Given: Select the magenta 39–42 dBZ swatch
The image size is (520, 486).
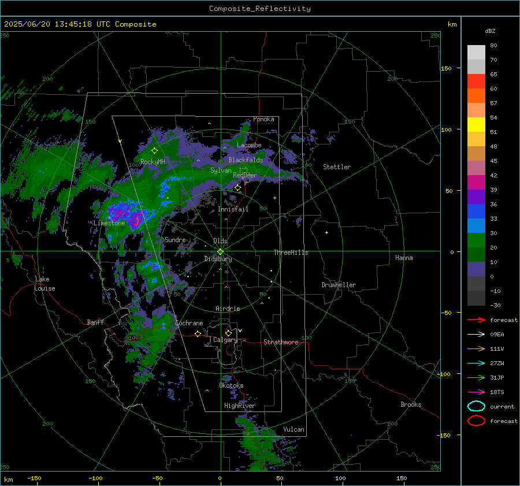Looking at the screenshot, I should click(476, 182).
